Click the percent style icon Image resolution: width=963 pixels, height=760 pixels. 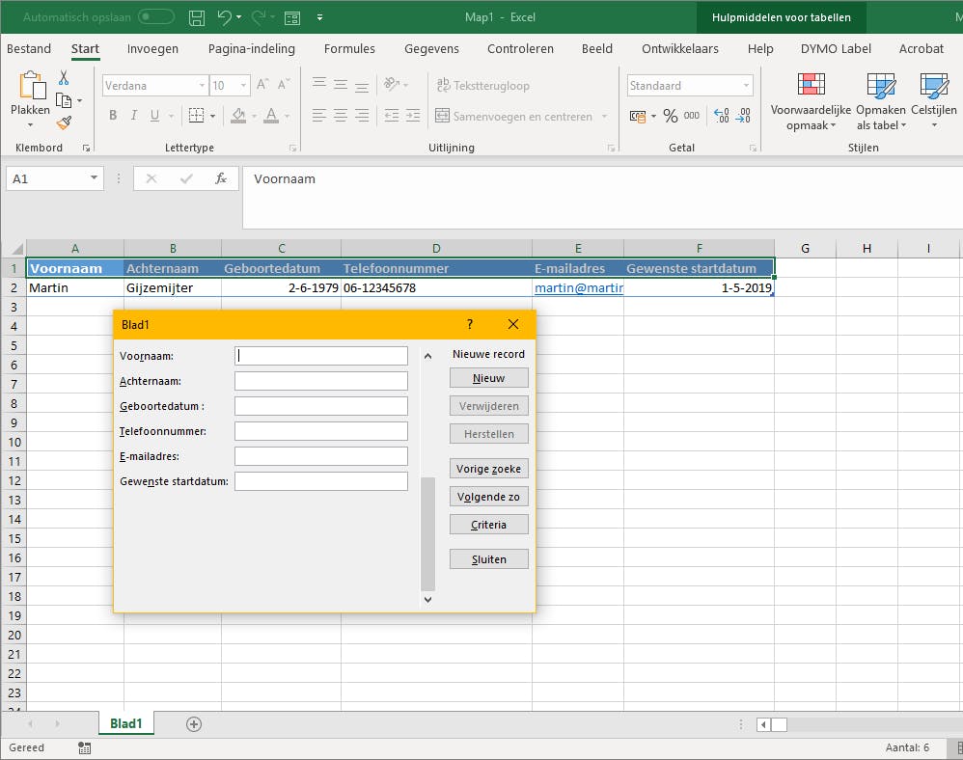(670, 116)
